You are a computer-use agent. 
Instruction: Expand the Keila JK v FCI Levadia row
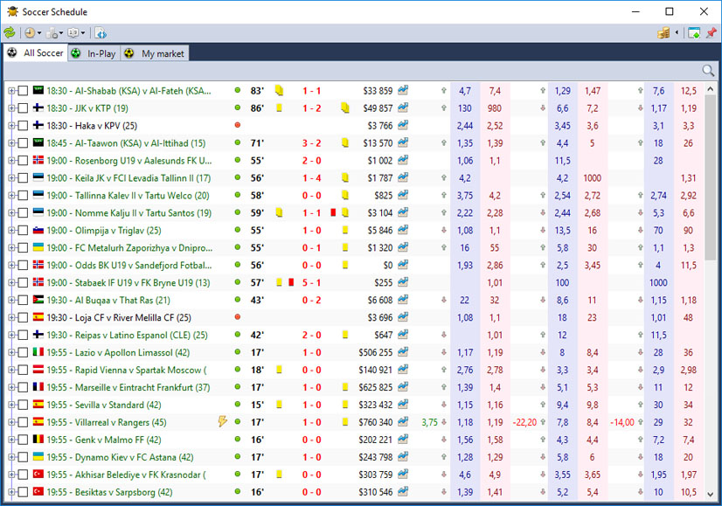(x=11, y=178)
